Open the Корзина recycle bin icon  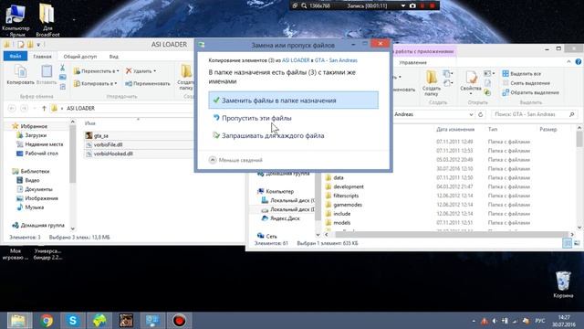point(563,284)
